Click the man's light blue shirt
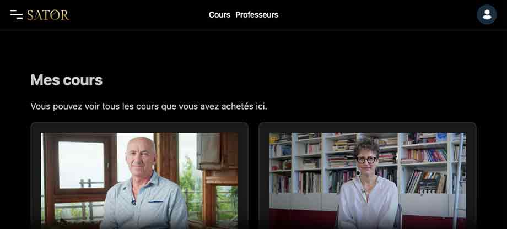 click(x=144, y=204)
